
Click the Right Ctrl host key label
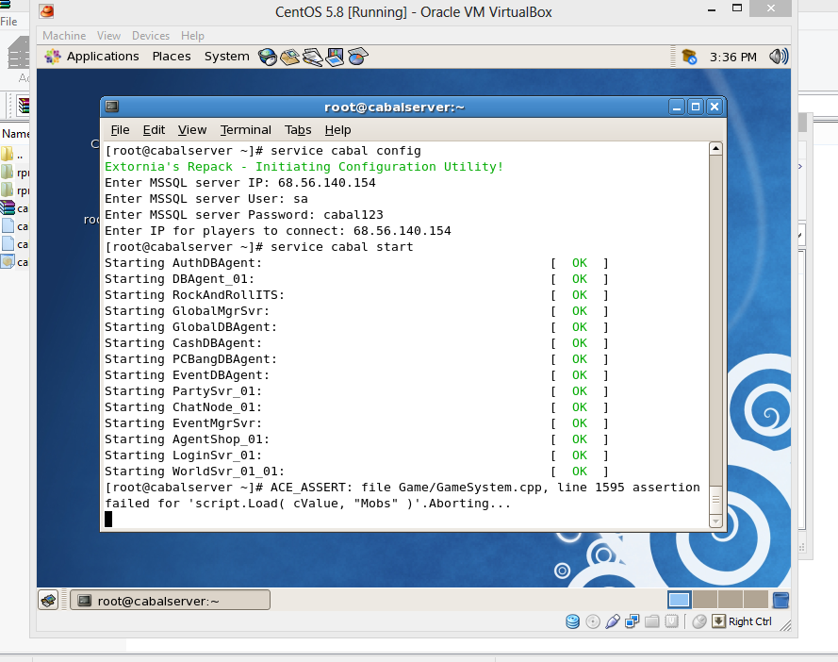tap(749, 621)
